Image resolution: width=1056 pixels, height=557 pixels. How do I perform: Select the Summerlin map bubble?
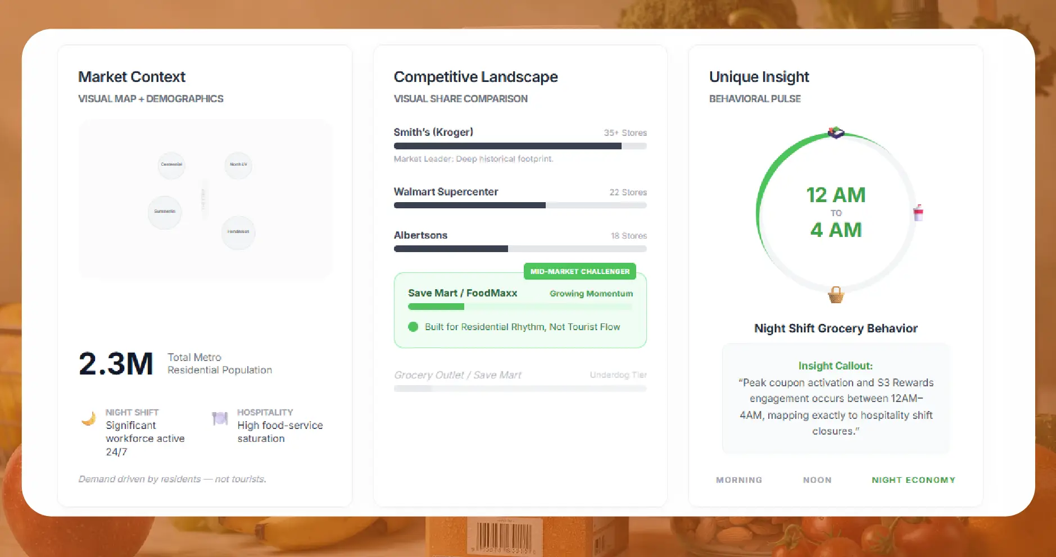(x=165, y=212)
